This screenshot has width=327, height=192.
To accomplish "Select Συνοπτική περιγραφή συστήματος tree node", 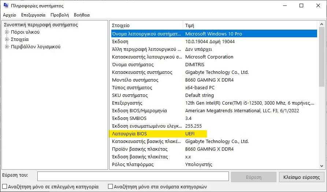I will [x=41, y=25].
